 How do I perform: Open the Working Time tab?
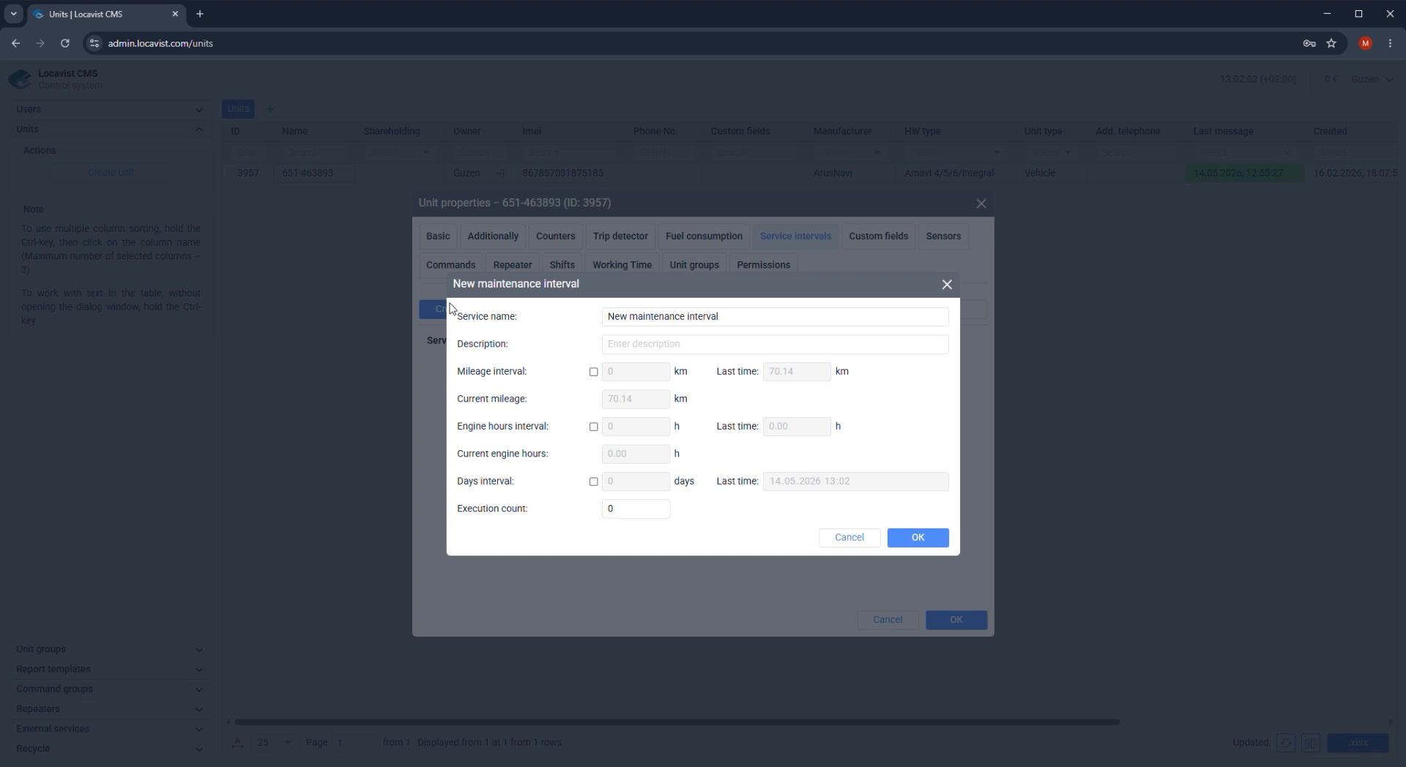coord(622,265)
